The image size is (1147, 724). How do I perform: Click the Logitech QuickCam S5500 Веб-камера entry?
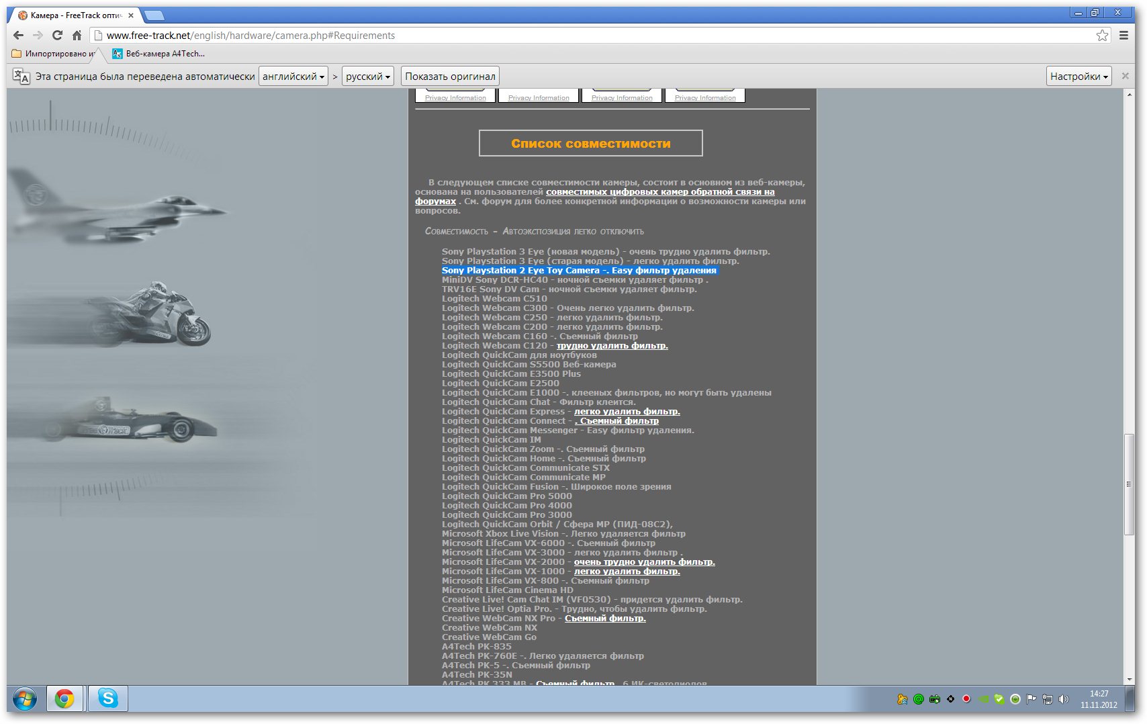(x=529, y=365)
